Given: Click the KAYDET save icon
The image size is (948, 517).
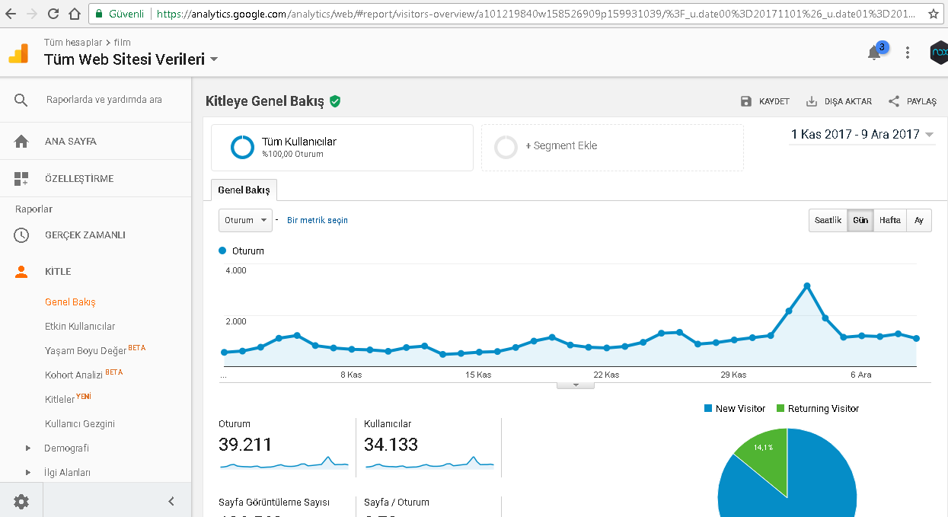Looking at the screenshot, I should (x=746, y=101).
